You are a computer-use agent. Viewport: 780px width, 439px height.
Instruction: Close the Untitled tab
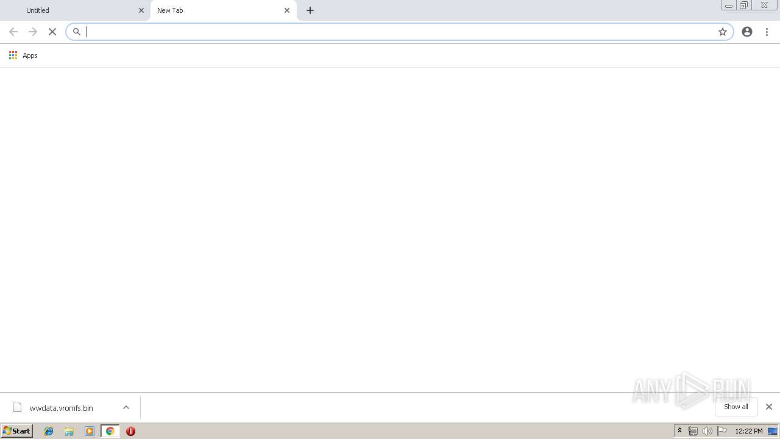tap(141, 10)
